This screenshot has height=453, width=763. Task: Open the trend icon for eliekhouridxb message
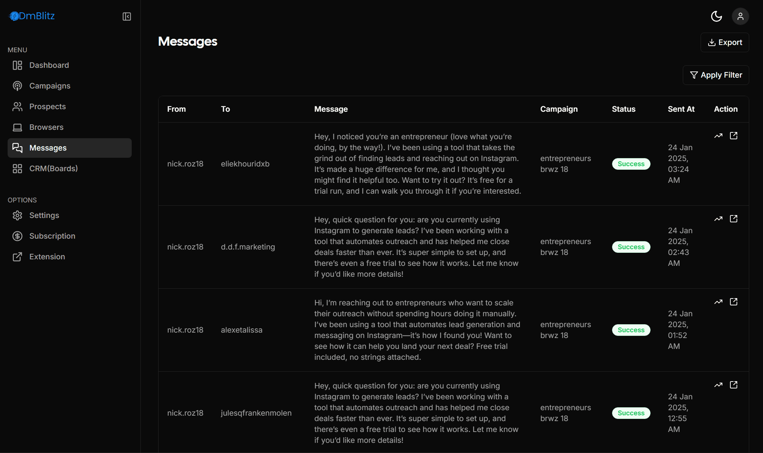[718, 136]
